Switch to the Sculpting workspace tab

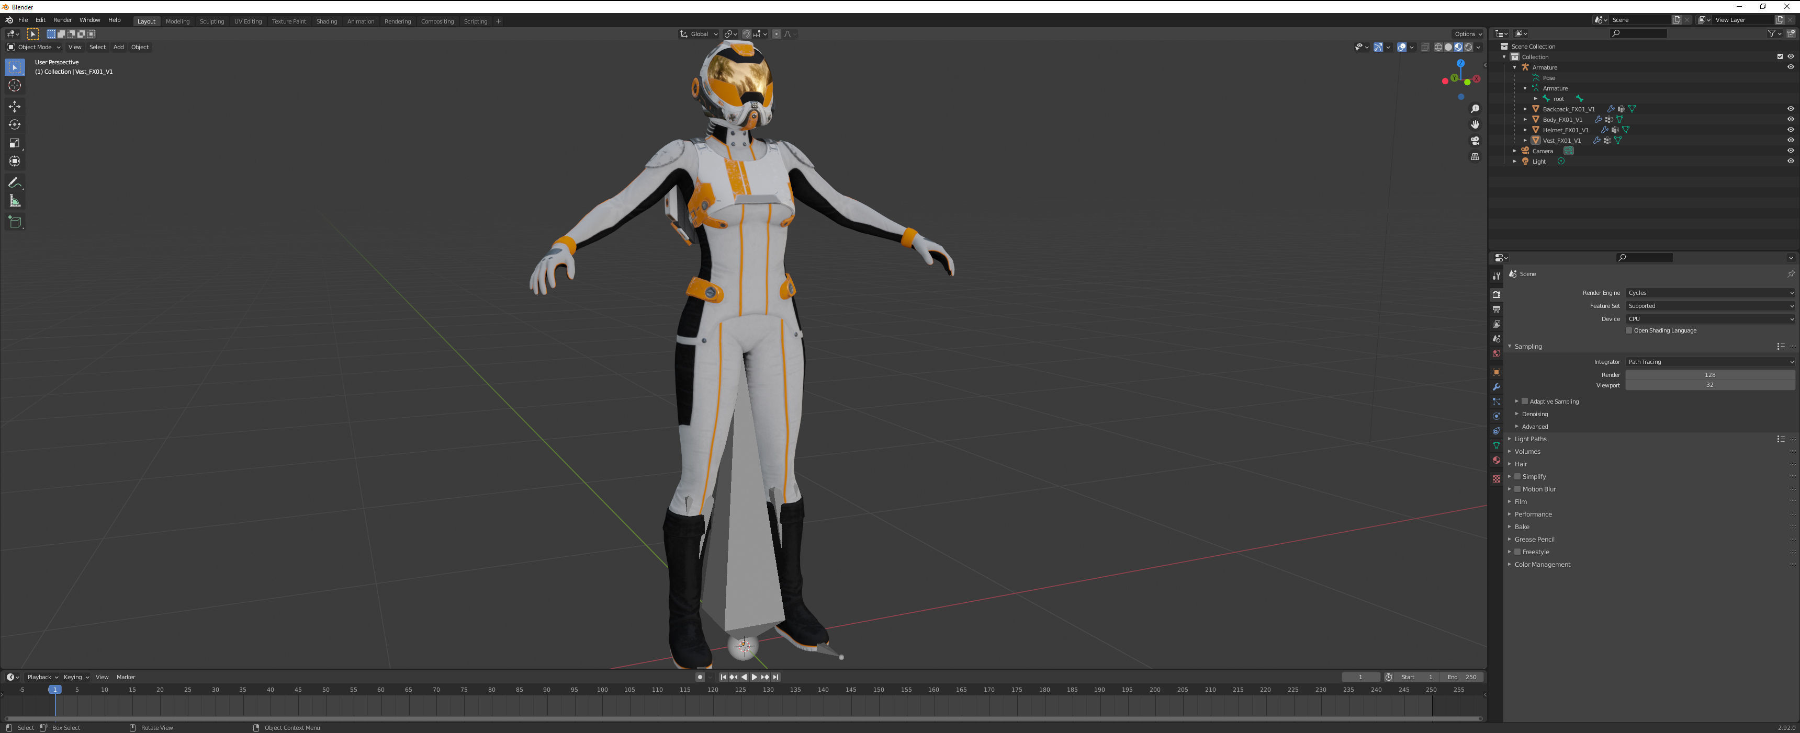(212, 21)
